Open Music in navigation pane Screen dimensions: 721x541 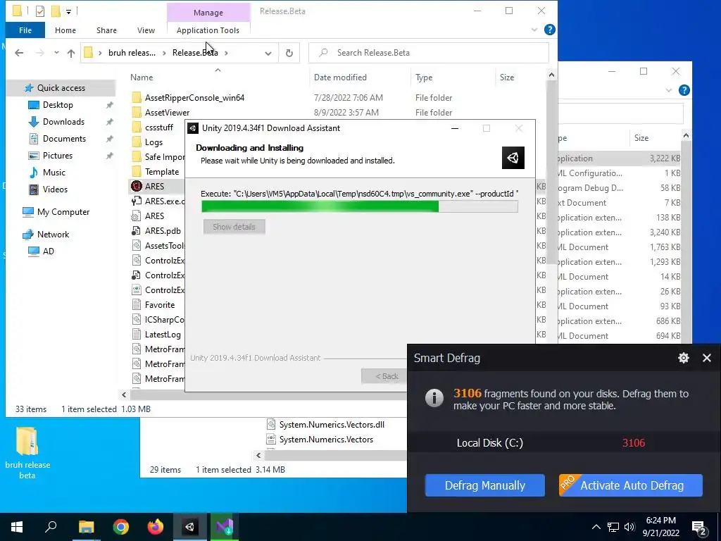[x=54, y=173]
